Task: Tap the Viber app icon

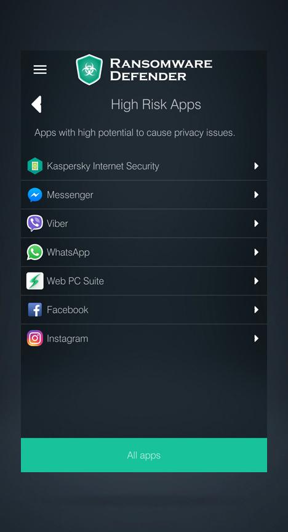Action: tap(35, 223)
